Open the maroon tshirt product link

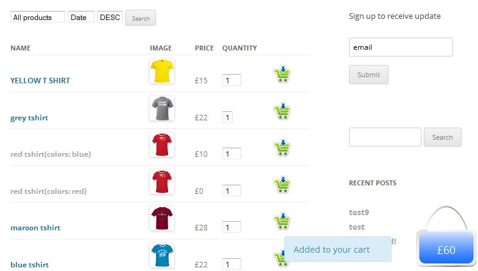point(35,228)
